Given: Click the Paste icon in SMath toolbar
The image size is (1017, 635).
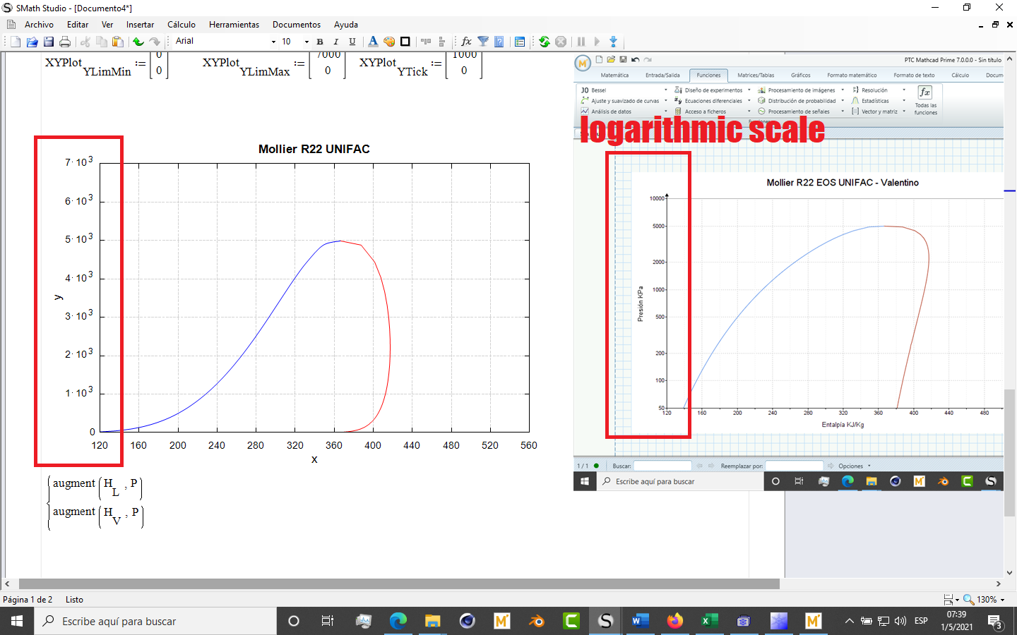Looking at the screenshot, I should tap(117, 42).
